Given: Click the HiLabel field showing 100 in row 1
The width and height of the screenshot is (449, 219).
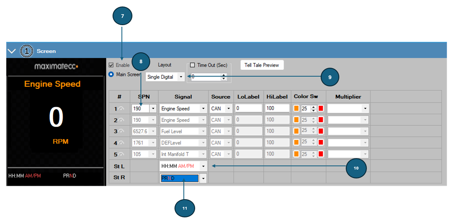Looking at the screenshot, I should 277,109.
